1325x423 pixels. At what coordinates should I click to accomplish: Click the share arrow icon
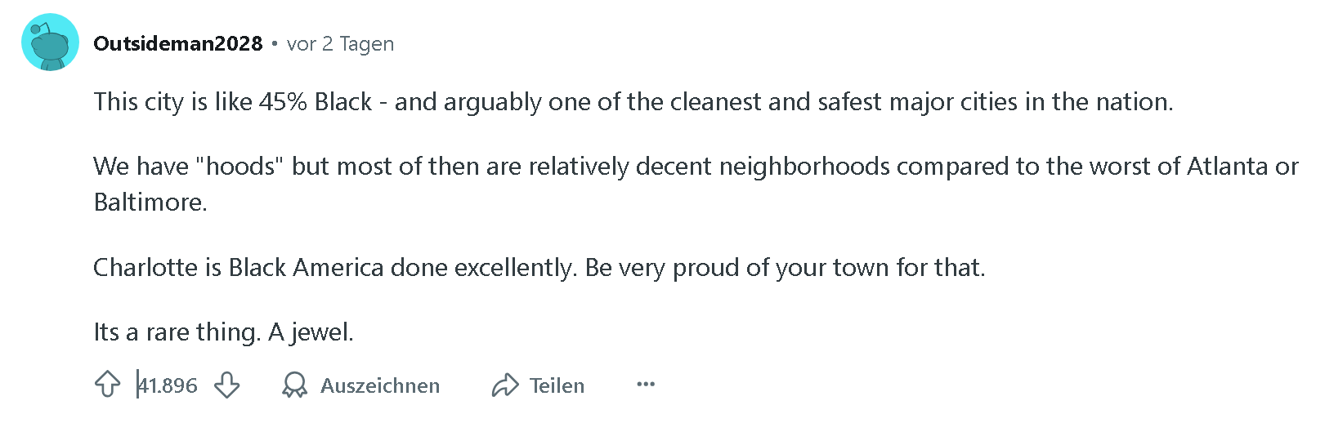click(x=505, y=385)
